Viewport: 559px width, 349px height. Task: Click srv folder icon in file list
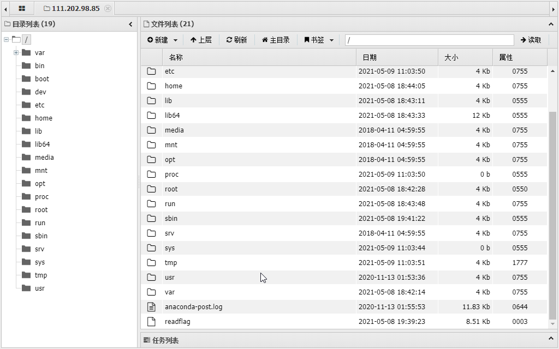click(x=152, y=233)
